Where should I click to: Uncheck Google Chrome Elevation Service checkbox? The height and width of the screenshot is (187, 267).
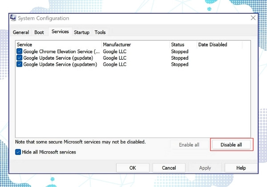click(x=20, y=51)
